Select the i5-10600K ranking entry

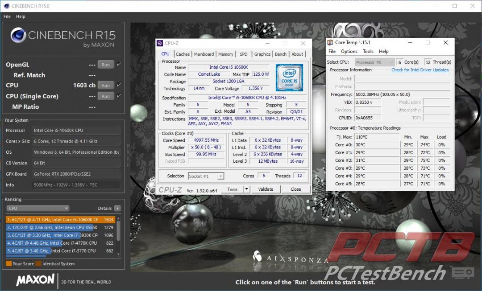click(60, 220)
